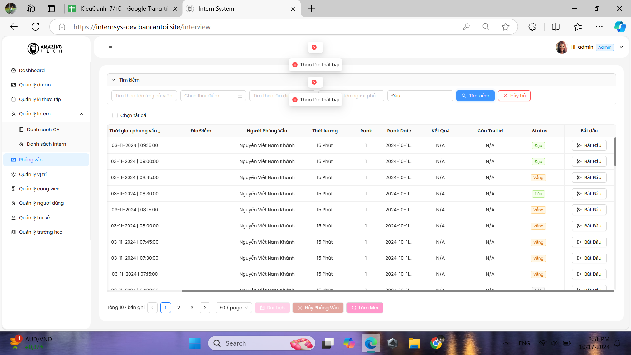Collapse the Quản lý Intern submenu
Viewport: 631px width, 355px height.
point(82,114)
